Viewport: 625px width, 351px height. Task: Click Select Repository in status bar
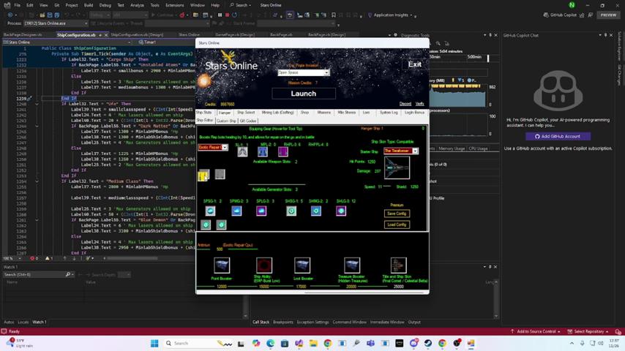tap(588, 331)
